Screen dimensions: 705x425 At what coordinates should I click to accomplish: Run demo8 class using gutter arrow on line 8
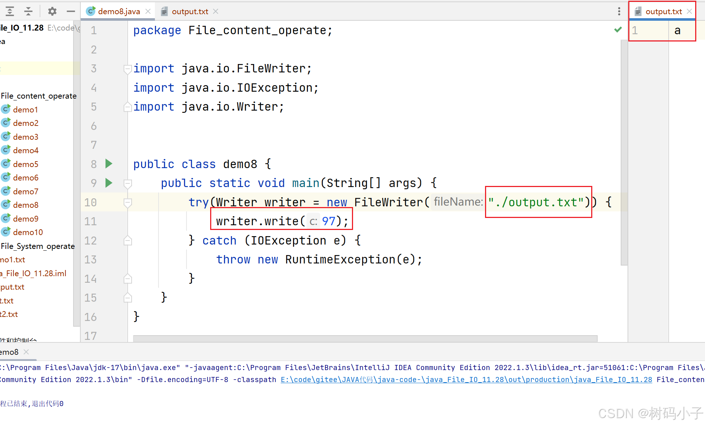click(x=109, y=164)
